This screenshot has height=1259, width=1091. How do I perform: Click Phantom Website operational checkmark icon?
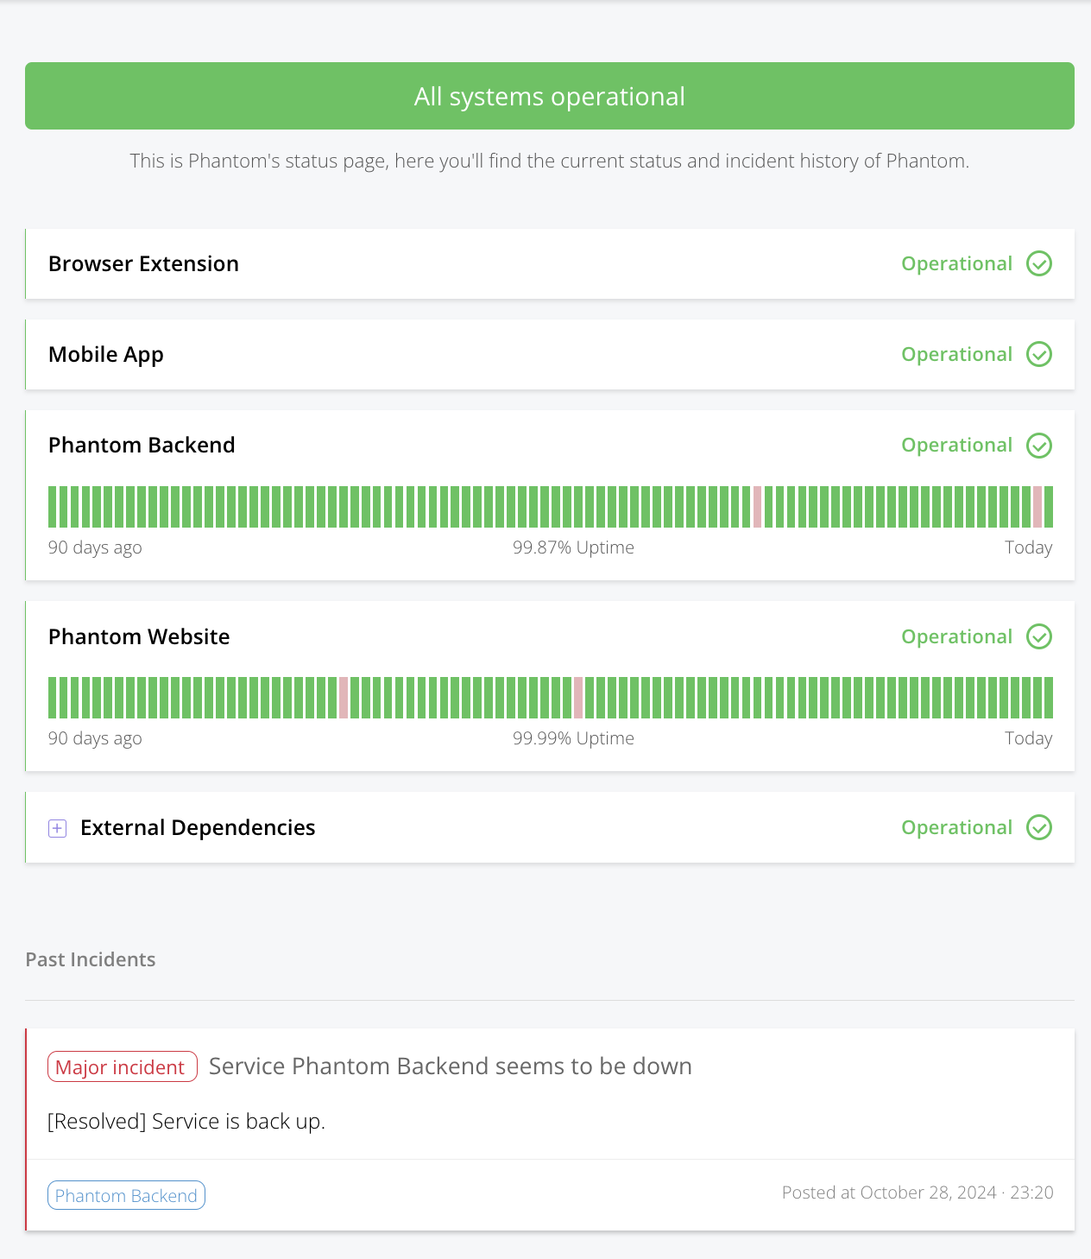click(x=1039, y=636)
